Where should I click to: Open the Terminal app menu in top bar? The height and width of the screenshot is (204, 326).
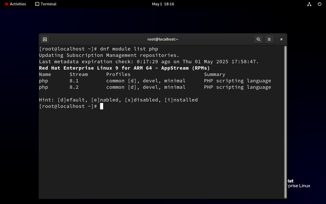click(x=46, y=4)
